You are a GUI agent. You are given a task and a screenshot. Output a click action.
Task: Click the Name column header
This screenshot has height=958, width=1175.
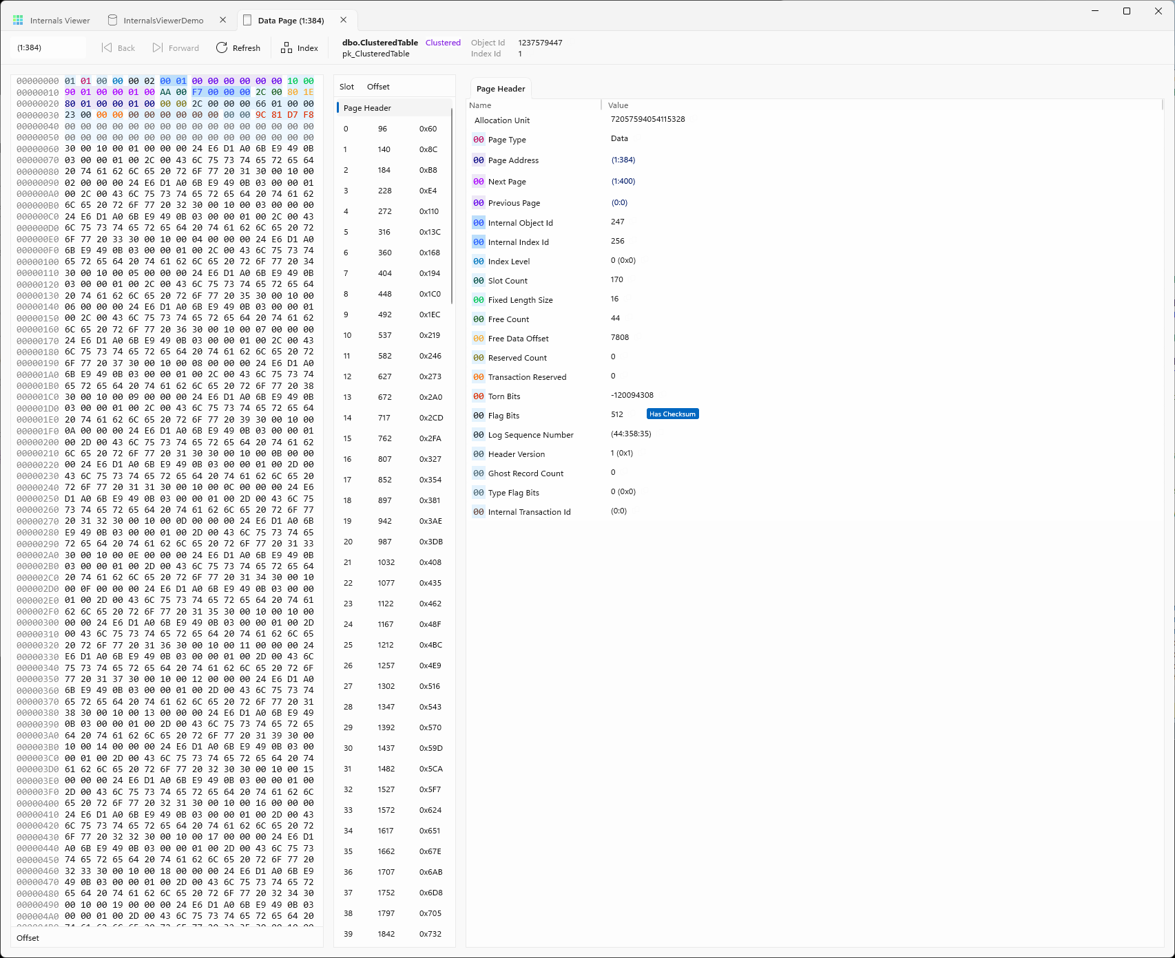[480, 105]
